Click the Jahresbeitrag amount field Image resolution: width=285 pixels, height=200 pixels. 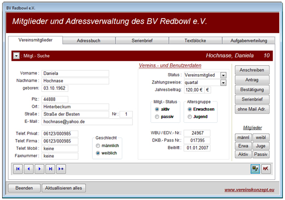(x=194, y=90)
